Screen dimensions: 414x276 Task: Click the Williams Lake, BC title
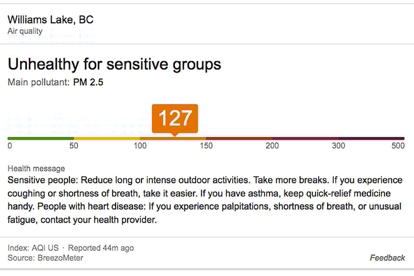[50, 19]
